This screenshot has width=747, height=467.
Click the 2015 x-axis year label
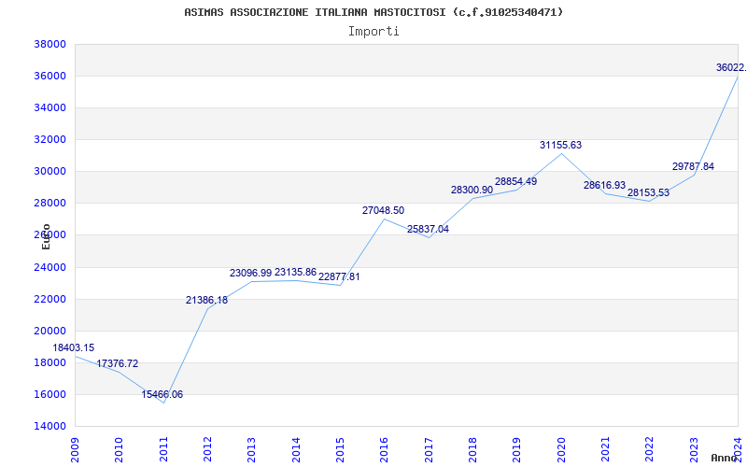pos(340,450)
